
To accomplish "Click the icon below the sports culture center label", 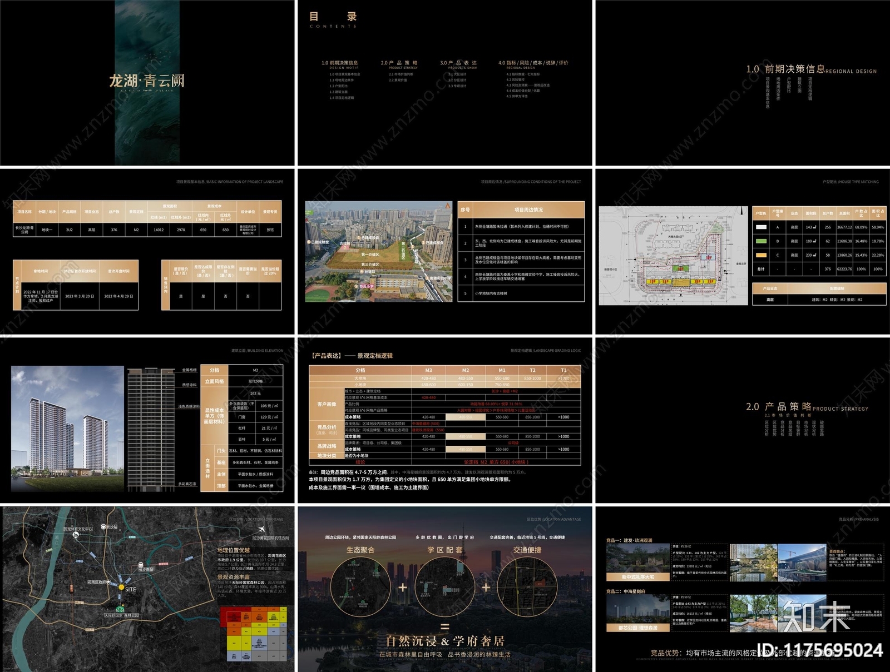I will tap(75, 535).
